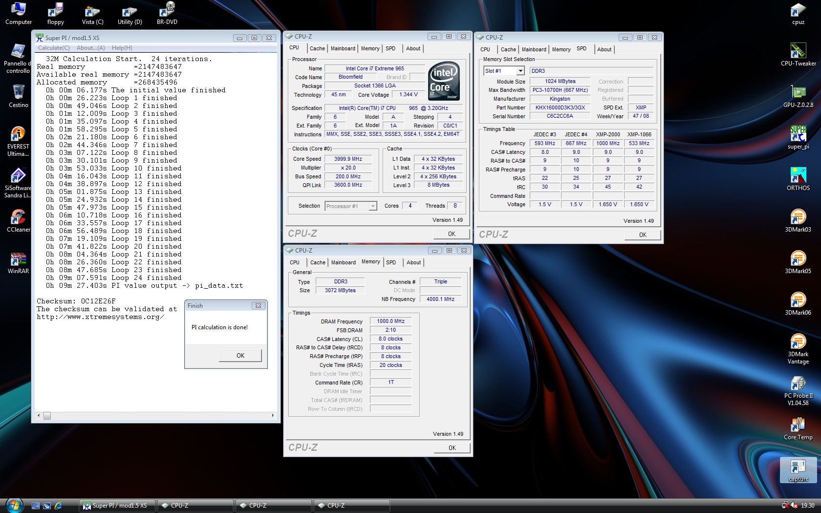Click OK in SPD CPU-Z window
Image resolution: width=821 pixels, height=513 pixels.
pyautogui.click(x=643, y=235)
